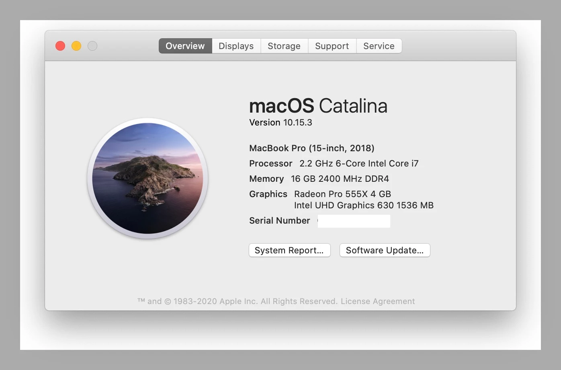Minimize the window with the yellow button
Viewport: 561px width, 370px height.
click(76, 46)
